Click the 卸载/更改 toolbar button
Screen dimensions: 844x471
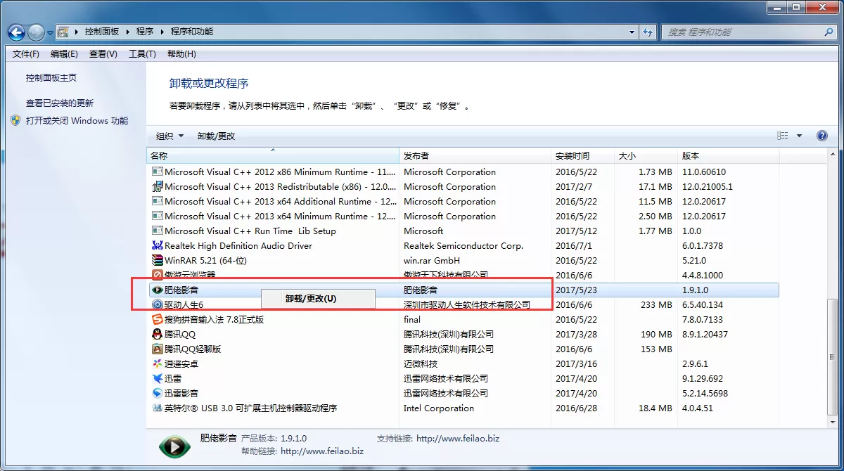pos(217,136)
